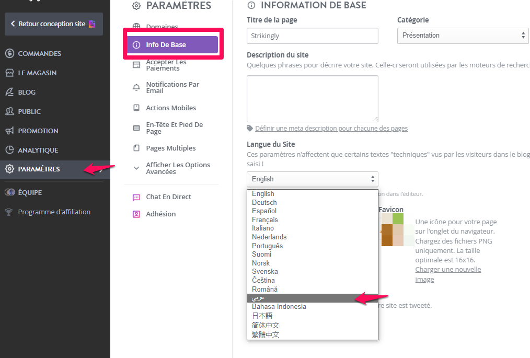Click the Promotion megaphone icon
Image resolution: width=530 pixels, height=358 pixels.
10,131
